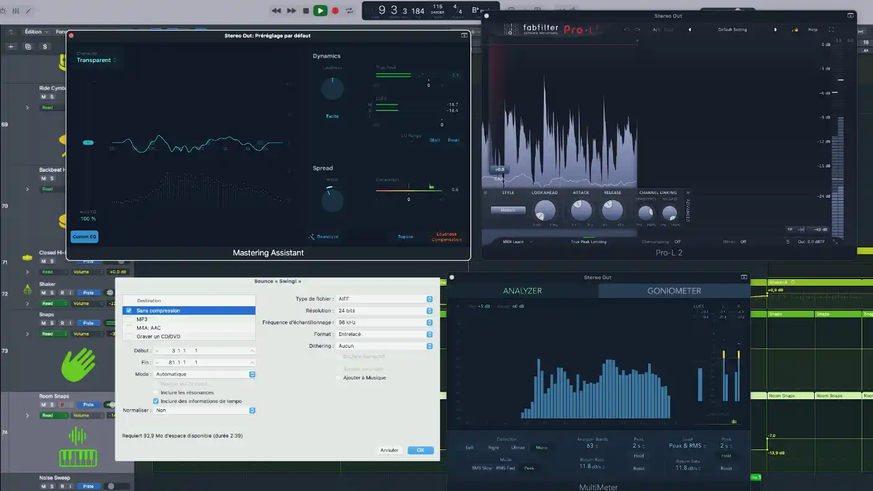The height and width of the screenshot is (491, 873).
Task: Switch to the Analyzer tab
Action: point(523,291)
